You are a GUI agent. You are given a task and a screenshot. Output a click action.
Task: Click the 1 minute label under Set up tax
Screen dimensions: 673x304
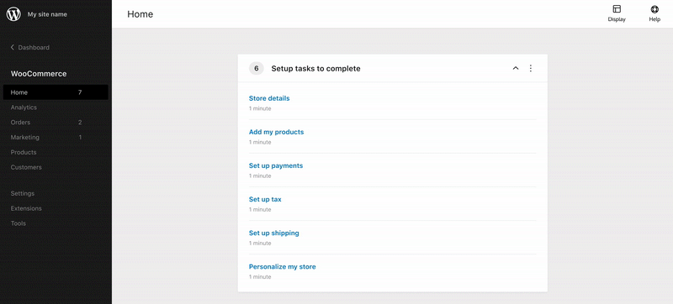point(260,210)
